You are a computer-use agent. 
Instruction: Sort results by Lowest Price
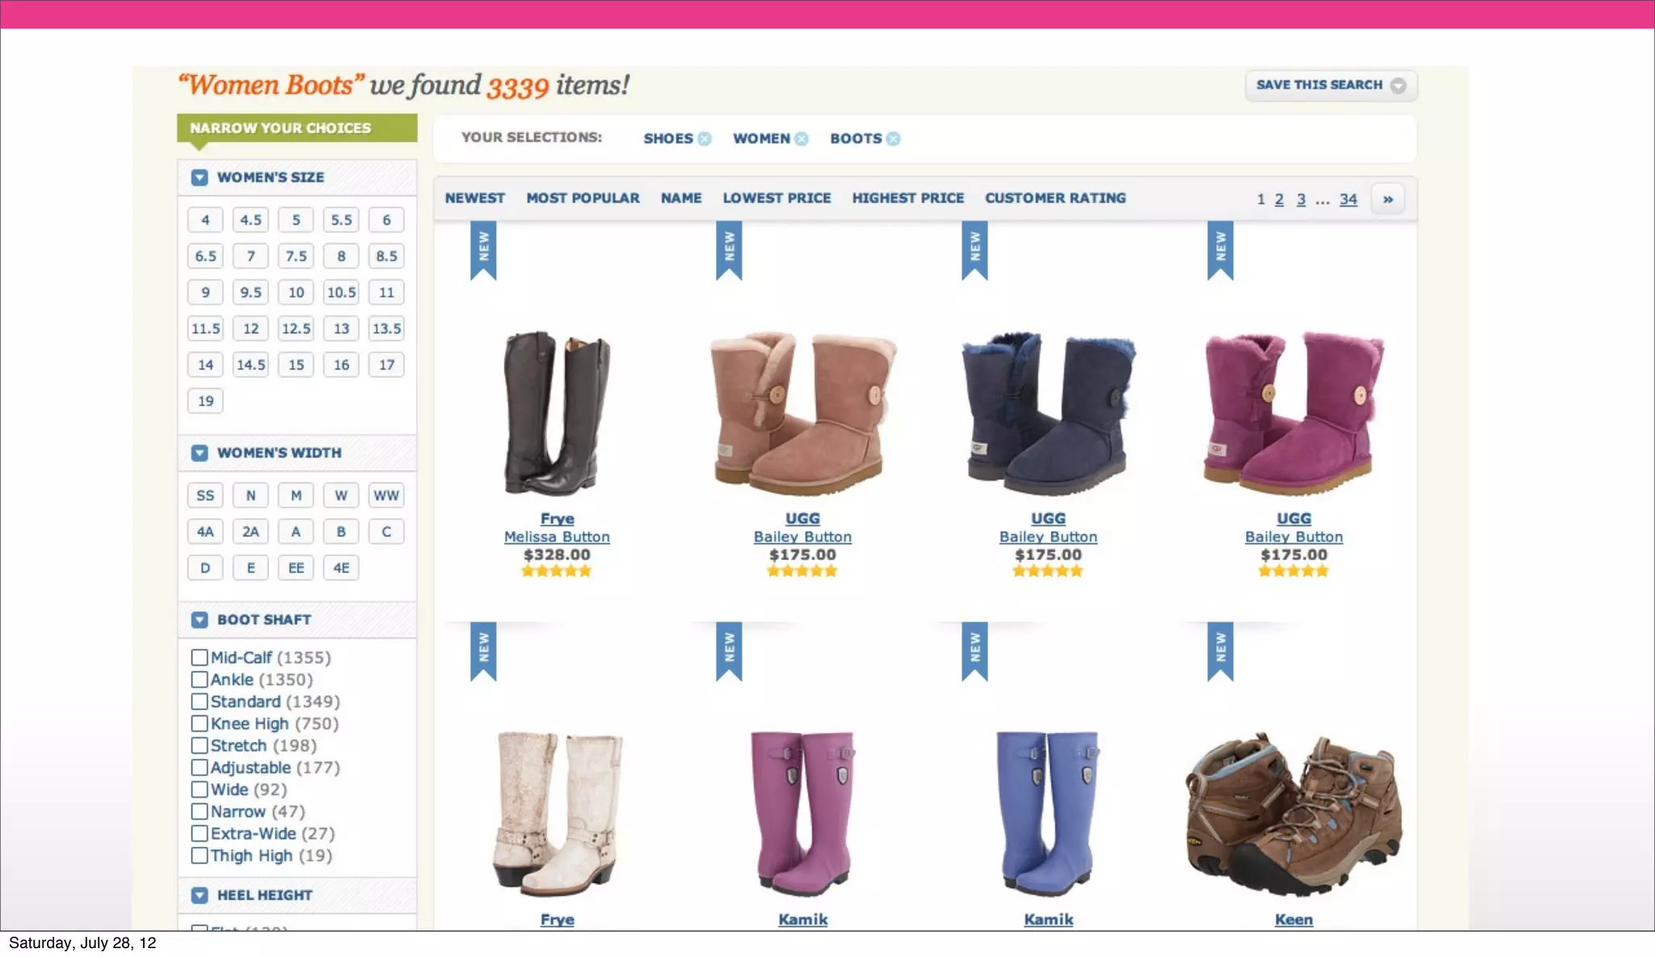777,198
